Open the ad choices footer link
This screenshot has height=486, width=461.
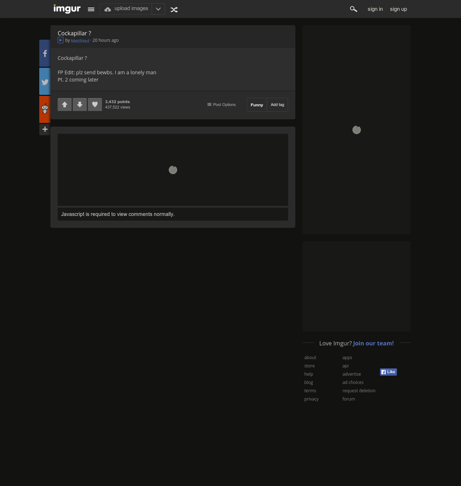click(x=353, y=383)
